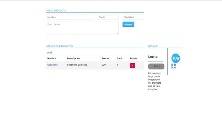
Task: Click the LISTADO DE PRODUCTOS heading
Action: coord(59,46)
